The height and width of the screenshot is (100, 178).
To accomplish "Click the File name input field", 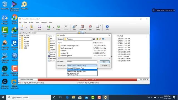I will tap(82, 62).
